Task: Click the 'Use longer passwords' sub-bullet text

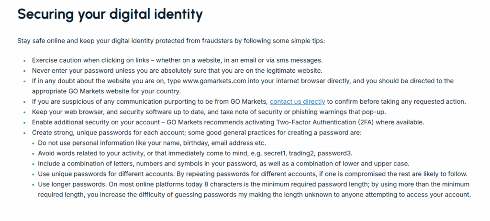Action: [254, 185]
